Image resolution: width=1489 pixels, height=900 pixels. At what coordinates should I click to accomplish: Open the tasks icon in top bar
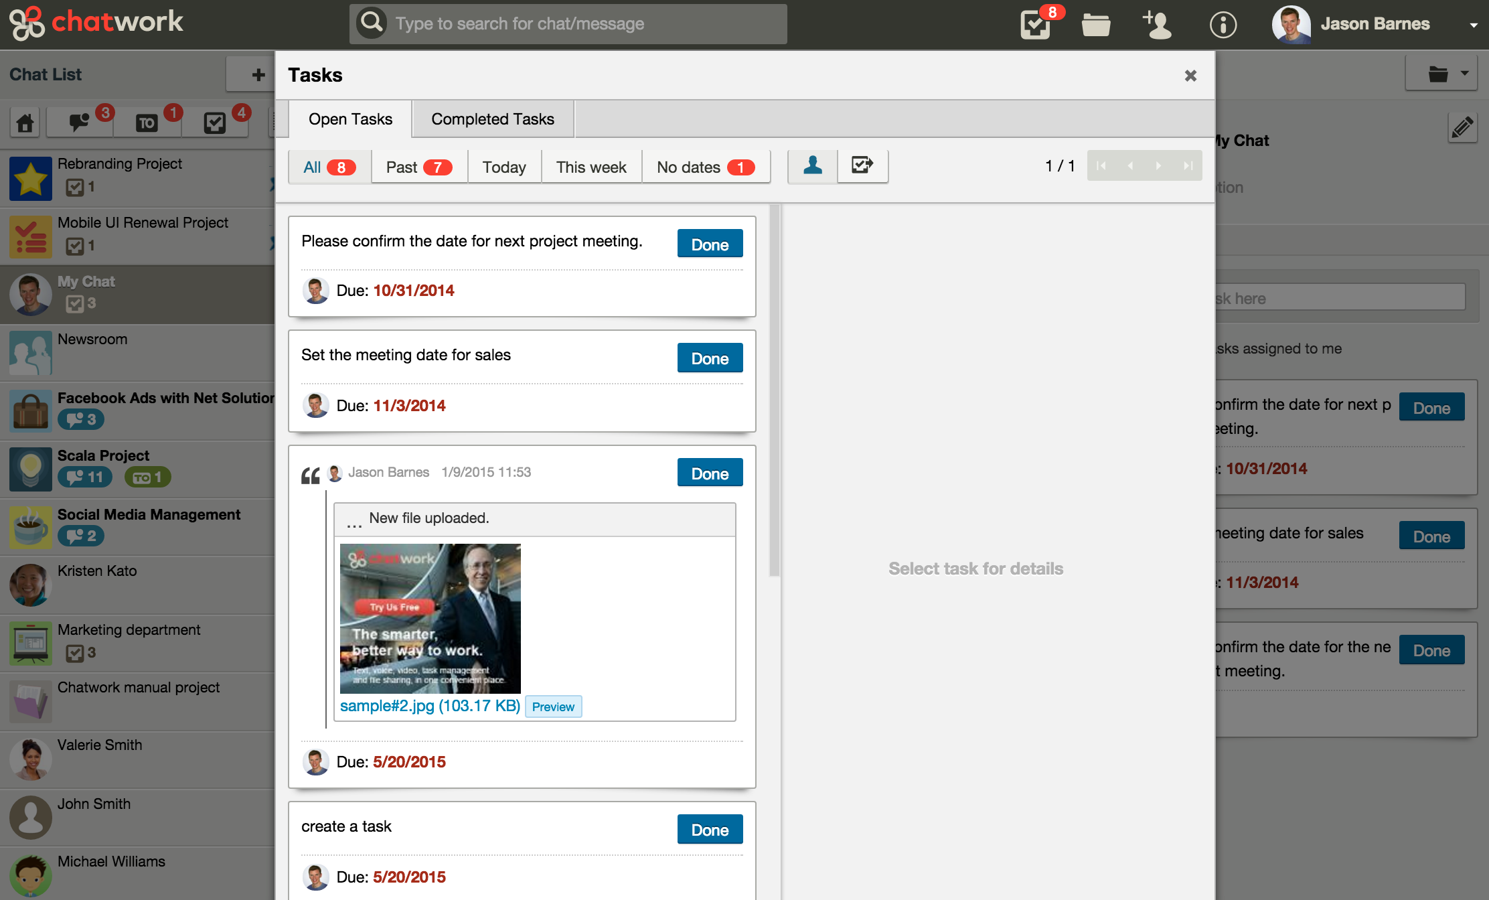click(1036, 25)
